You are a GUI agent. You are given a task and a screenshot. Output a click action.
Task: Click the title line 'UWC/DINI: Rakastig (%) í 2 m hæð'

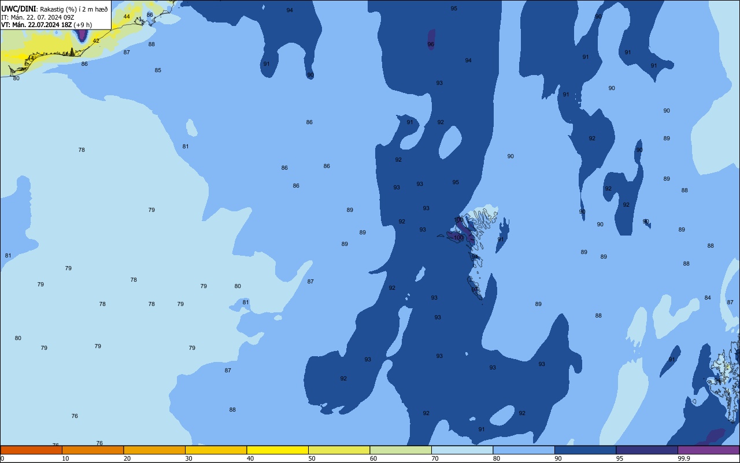[54, 9]
